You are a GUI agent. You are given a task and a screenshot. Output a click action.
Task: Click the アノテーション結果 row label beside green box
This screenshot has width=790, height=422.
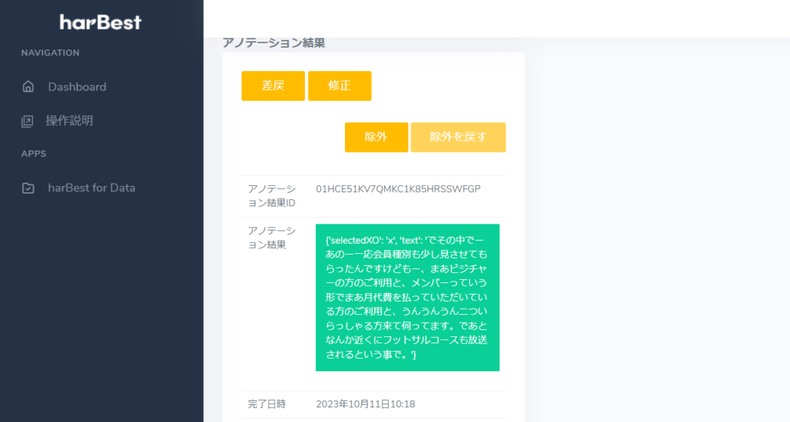tap(271, 238)
